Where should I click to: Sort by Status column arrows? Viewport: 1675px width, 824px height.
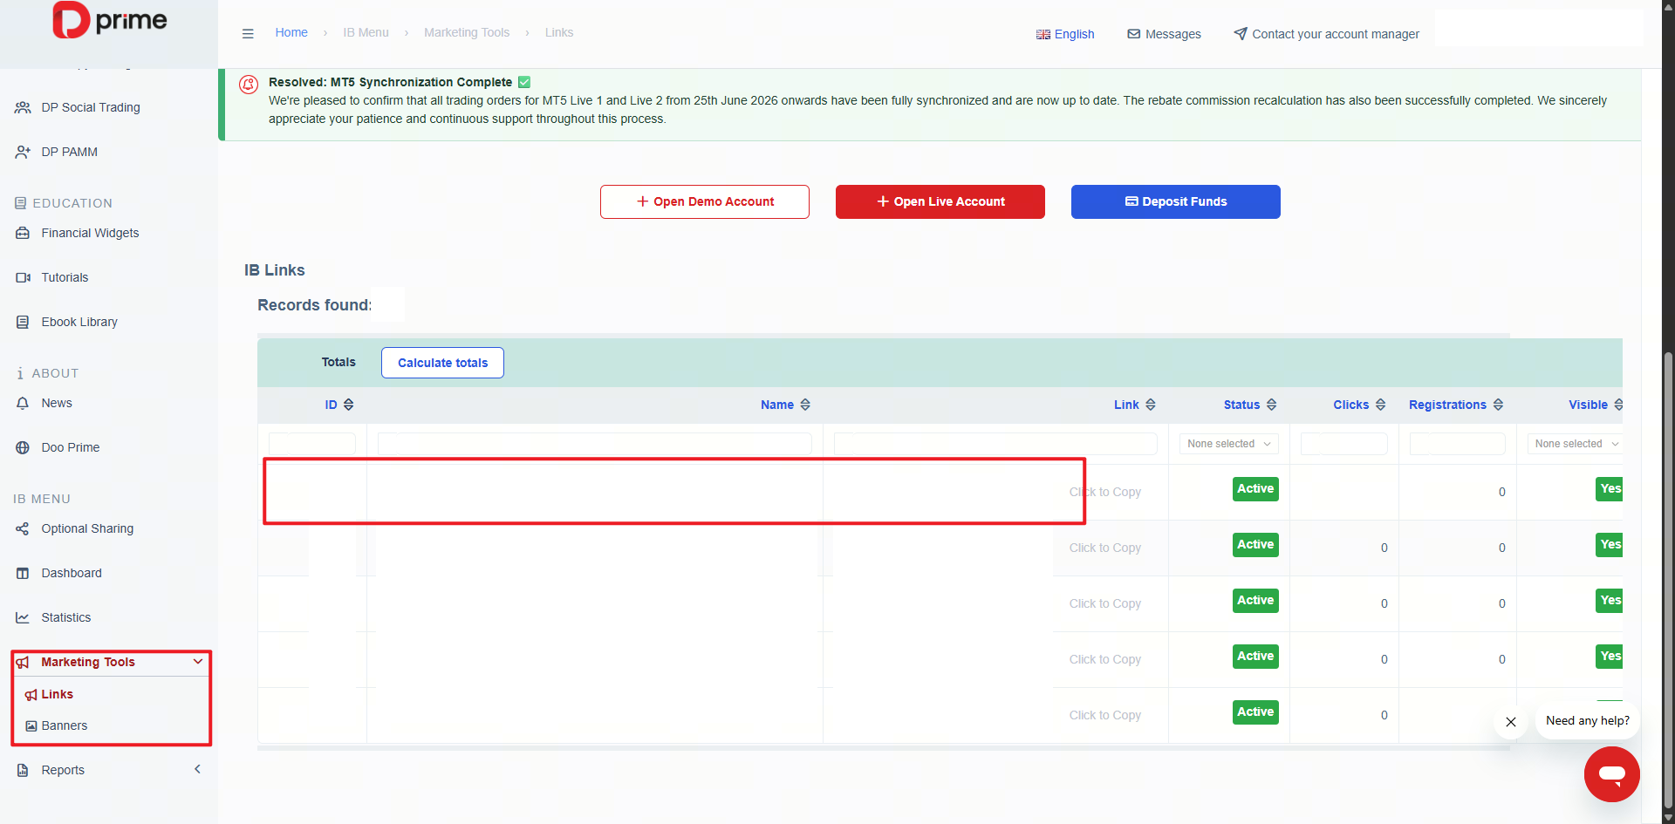point(1271,405)
